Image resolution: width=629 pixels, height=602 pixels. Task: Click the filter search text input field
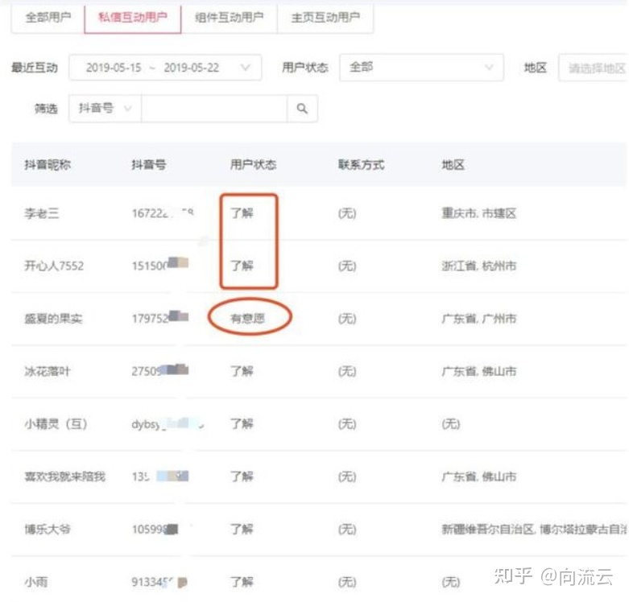pos(213,109)
